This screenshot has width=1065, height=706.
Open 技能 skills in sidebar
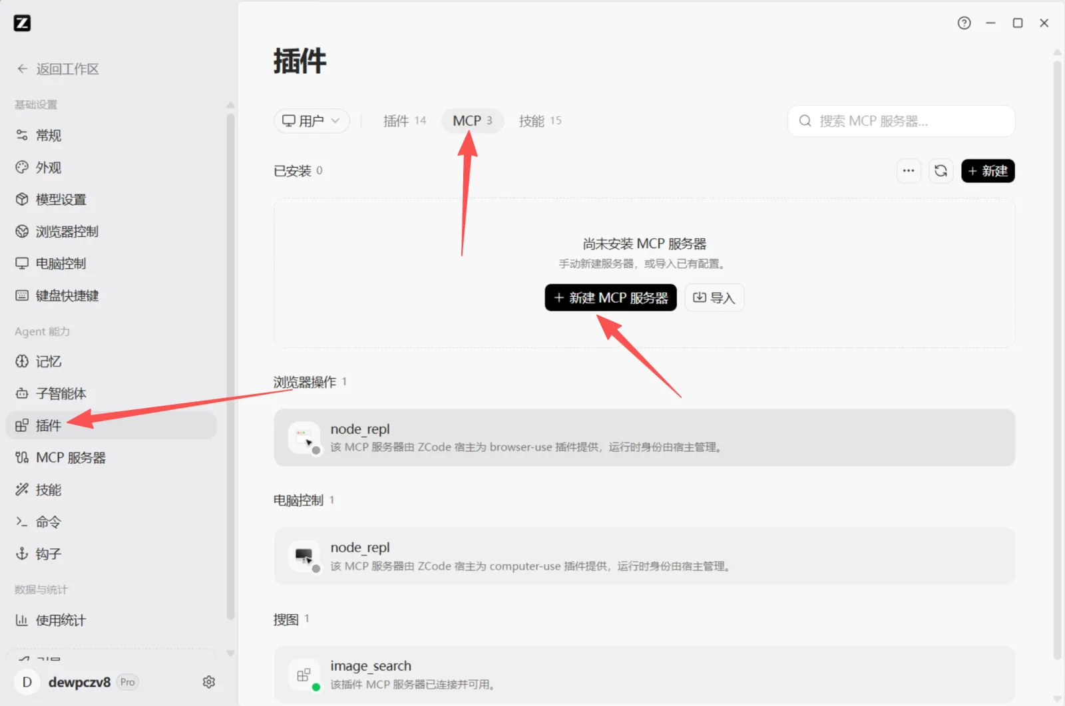tap(111, 490)
